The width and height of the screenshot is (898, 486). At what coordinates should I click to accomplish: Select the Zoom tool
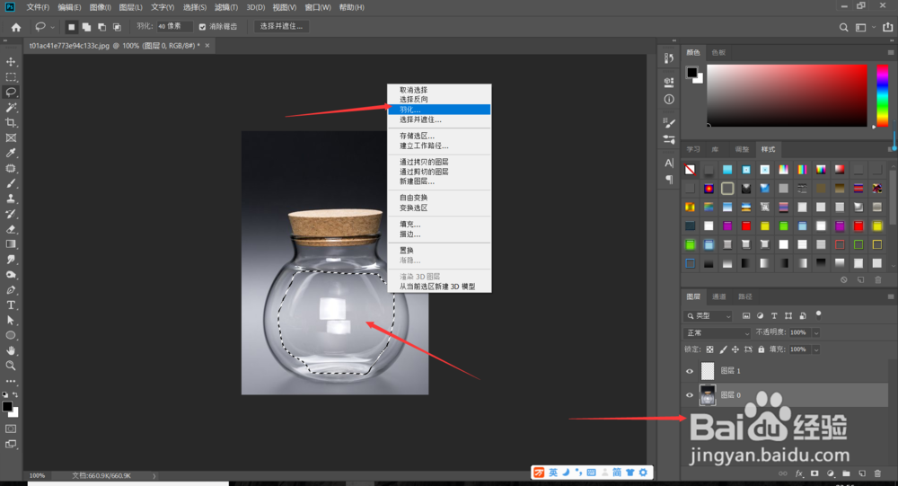coord(11,366)
